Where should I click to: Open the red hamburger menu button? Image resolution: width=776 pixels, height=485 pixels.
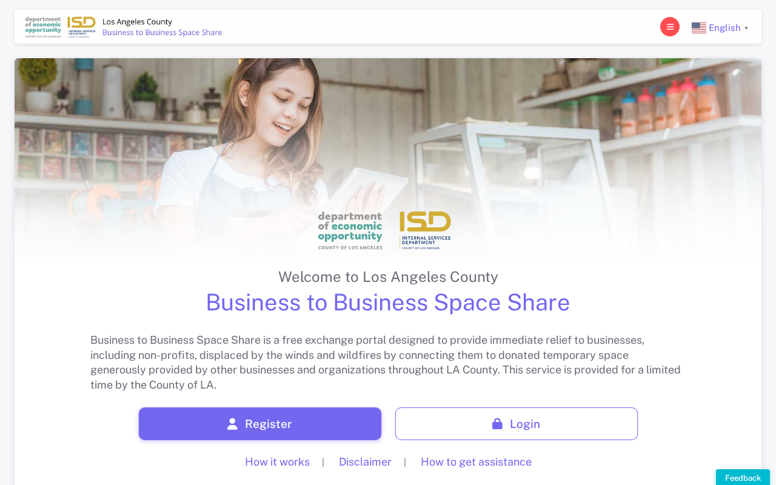tap(670, 27)
